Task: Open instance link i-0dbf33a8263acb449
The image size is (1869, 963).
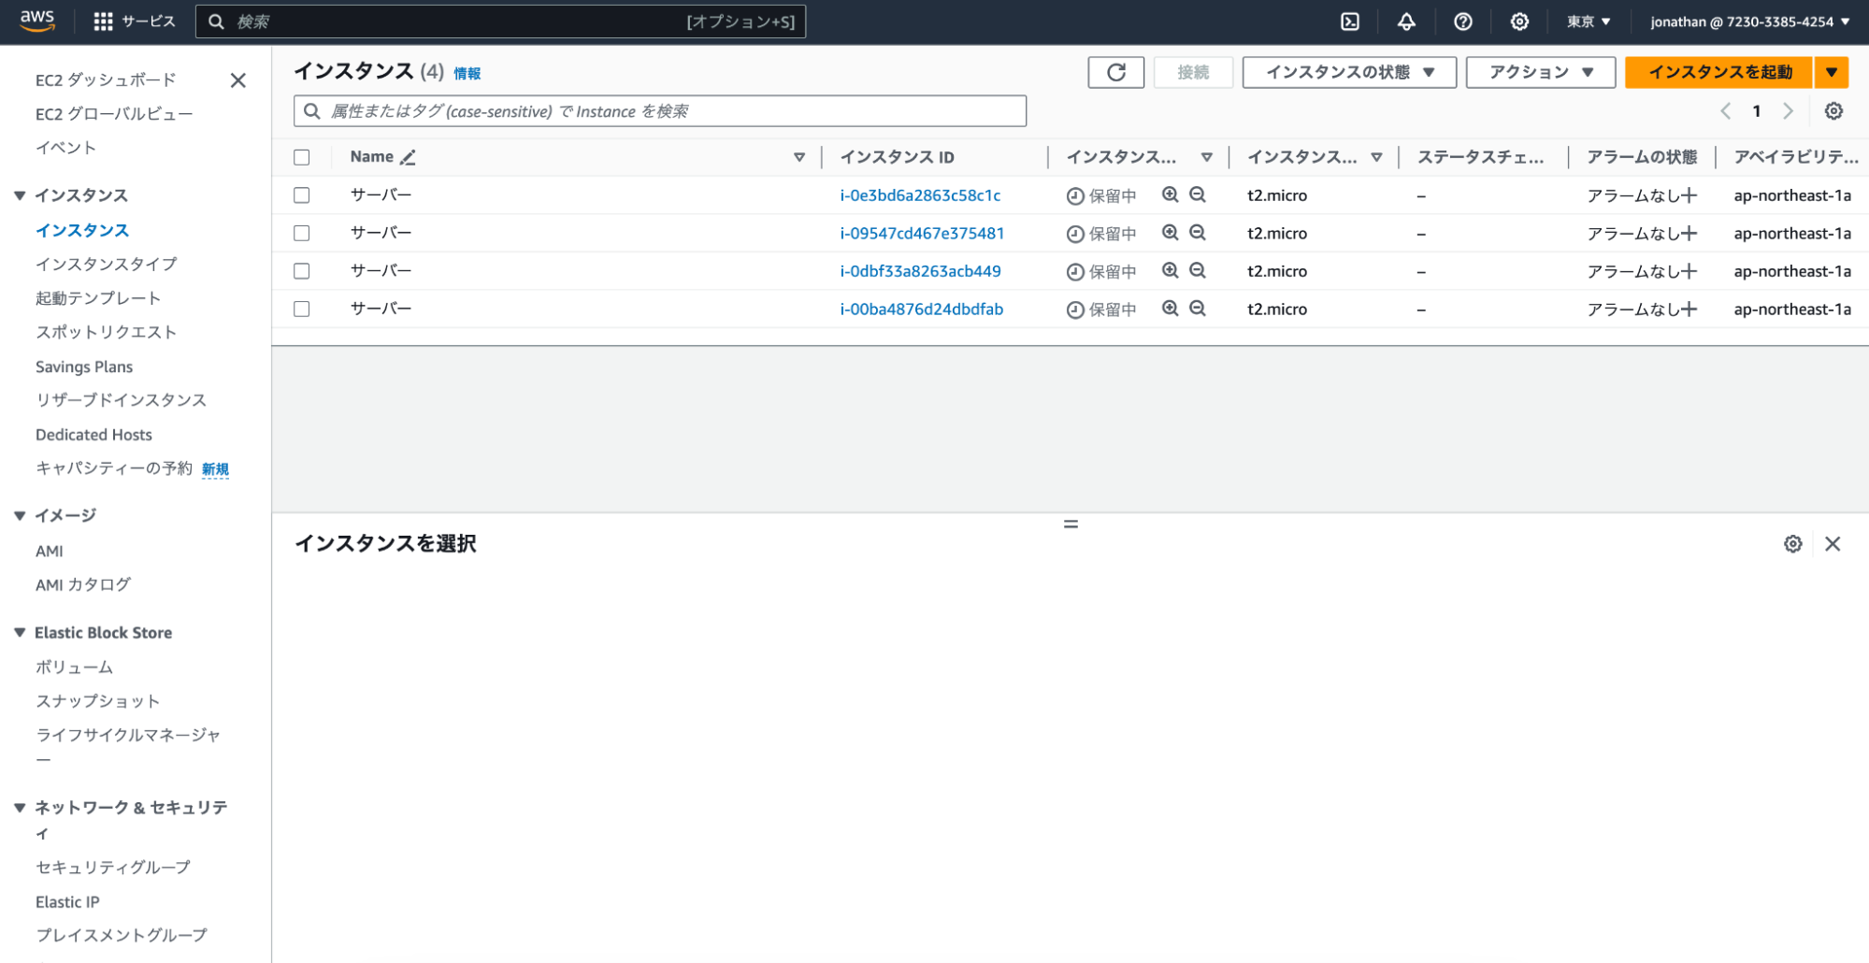Action: pos(920,271)
